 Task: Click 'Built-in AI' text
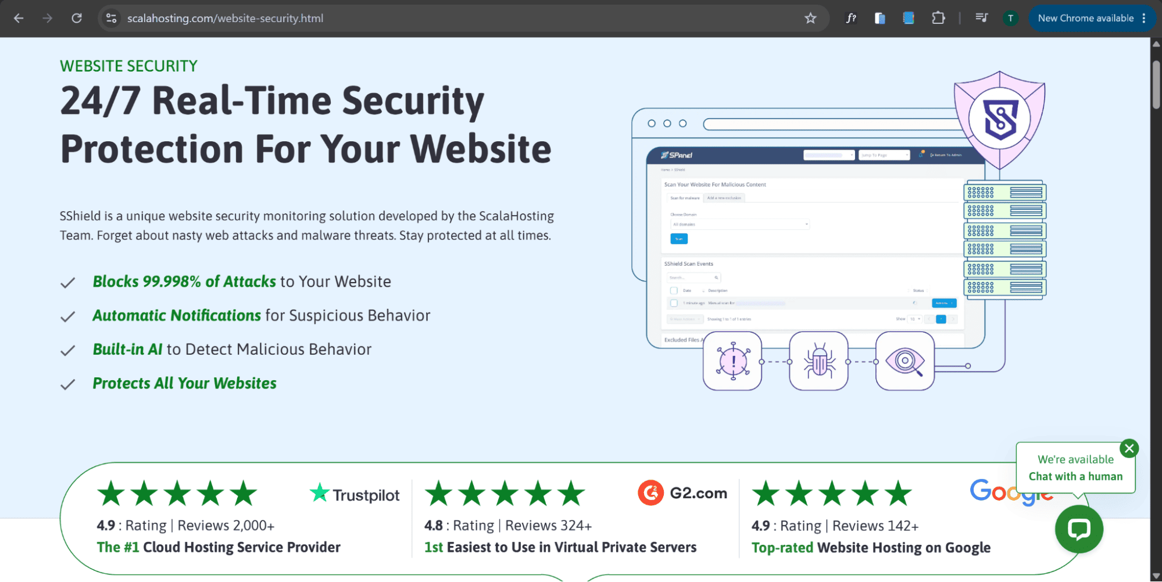[128, 349]
